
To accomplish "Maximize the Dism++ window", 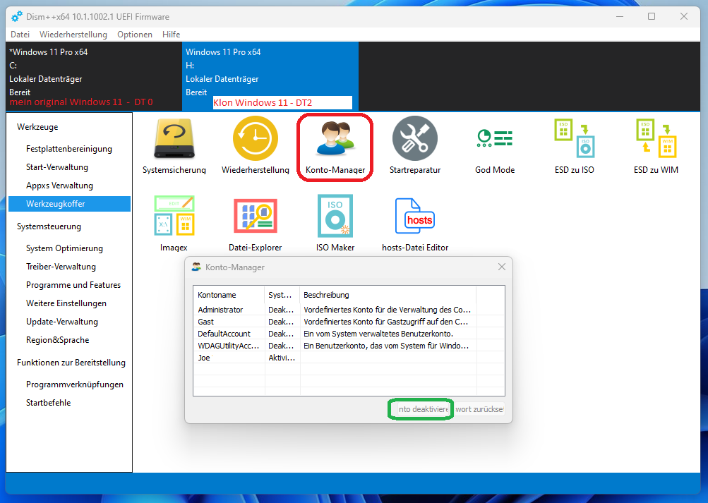I will [652, 17].
